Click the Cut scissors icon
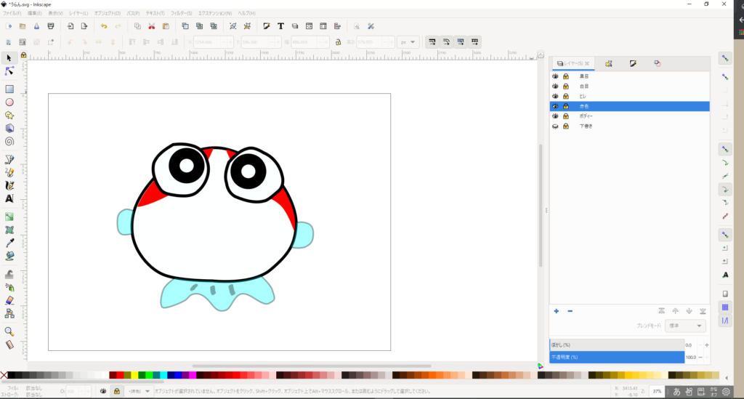Screen dimensions: 744x399 152,26
